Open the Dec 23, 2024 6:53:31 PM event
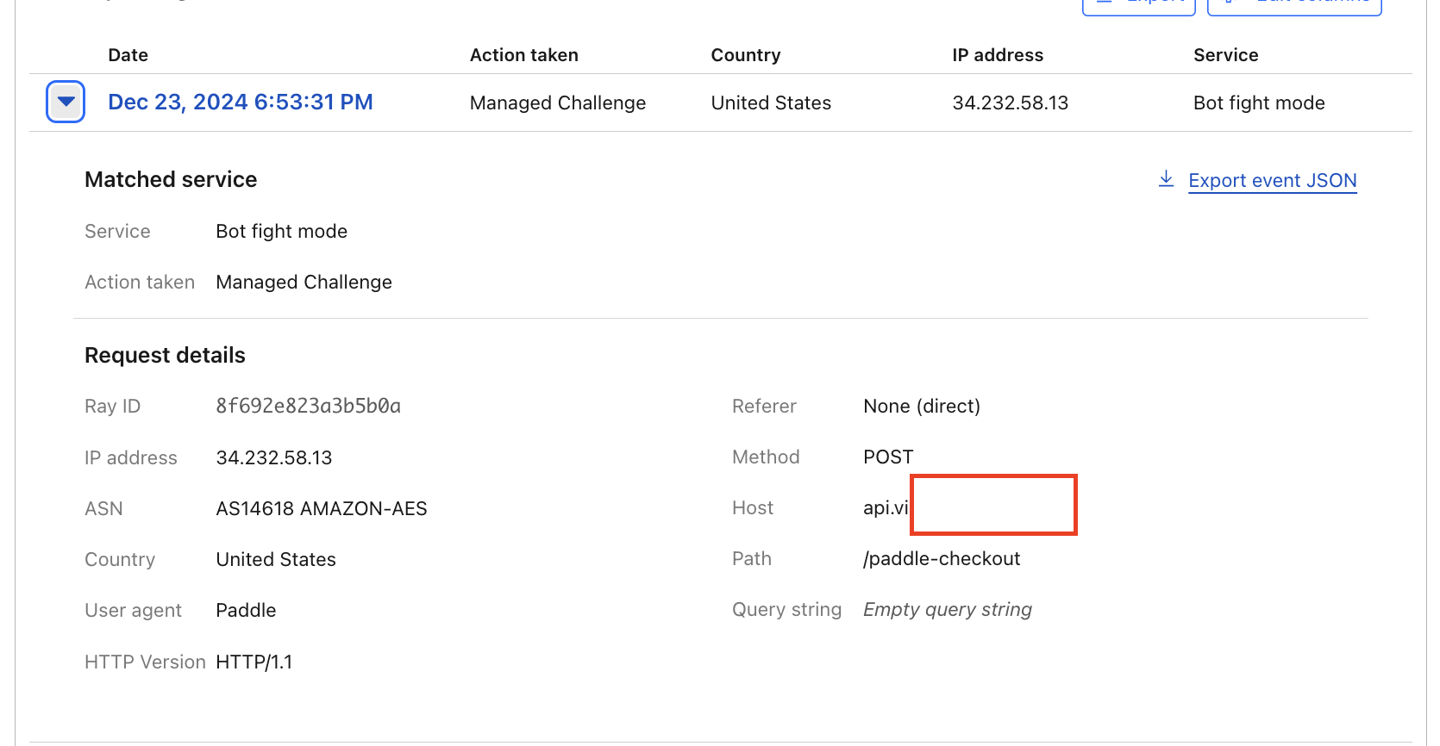Image resolution: width=1440 pixels, height=746 pixels. (240, 102)
